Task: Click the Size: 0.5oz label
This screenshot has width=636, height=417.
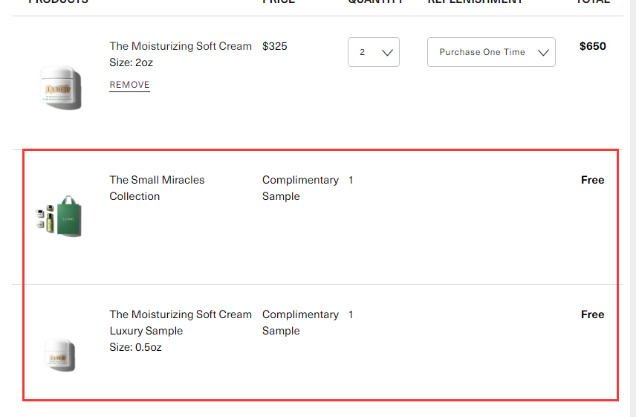Action: 135,347
